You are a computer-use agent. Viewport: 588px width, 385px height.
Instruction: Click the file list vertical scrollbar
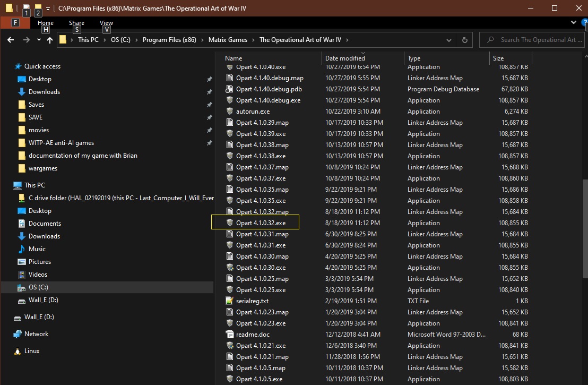pyautogui.click(x=585, y=228)
